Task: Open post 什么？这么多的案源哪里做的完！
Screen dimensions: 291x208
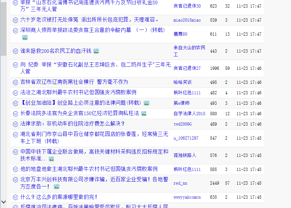Action: [59, 197]
